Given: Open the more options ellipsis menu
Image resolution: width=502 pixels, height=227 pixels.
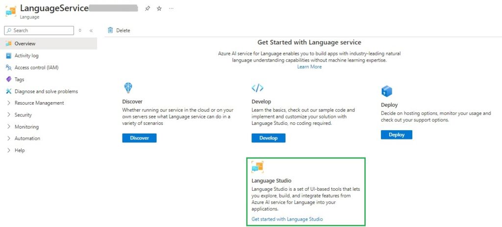Looking at the screenshot, I should click(x=171, y=9).
